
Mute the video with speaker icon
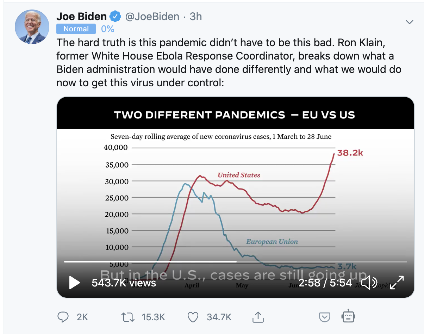pyautogui.click(x=369, y=283)
